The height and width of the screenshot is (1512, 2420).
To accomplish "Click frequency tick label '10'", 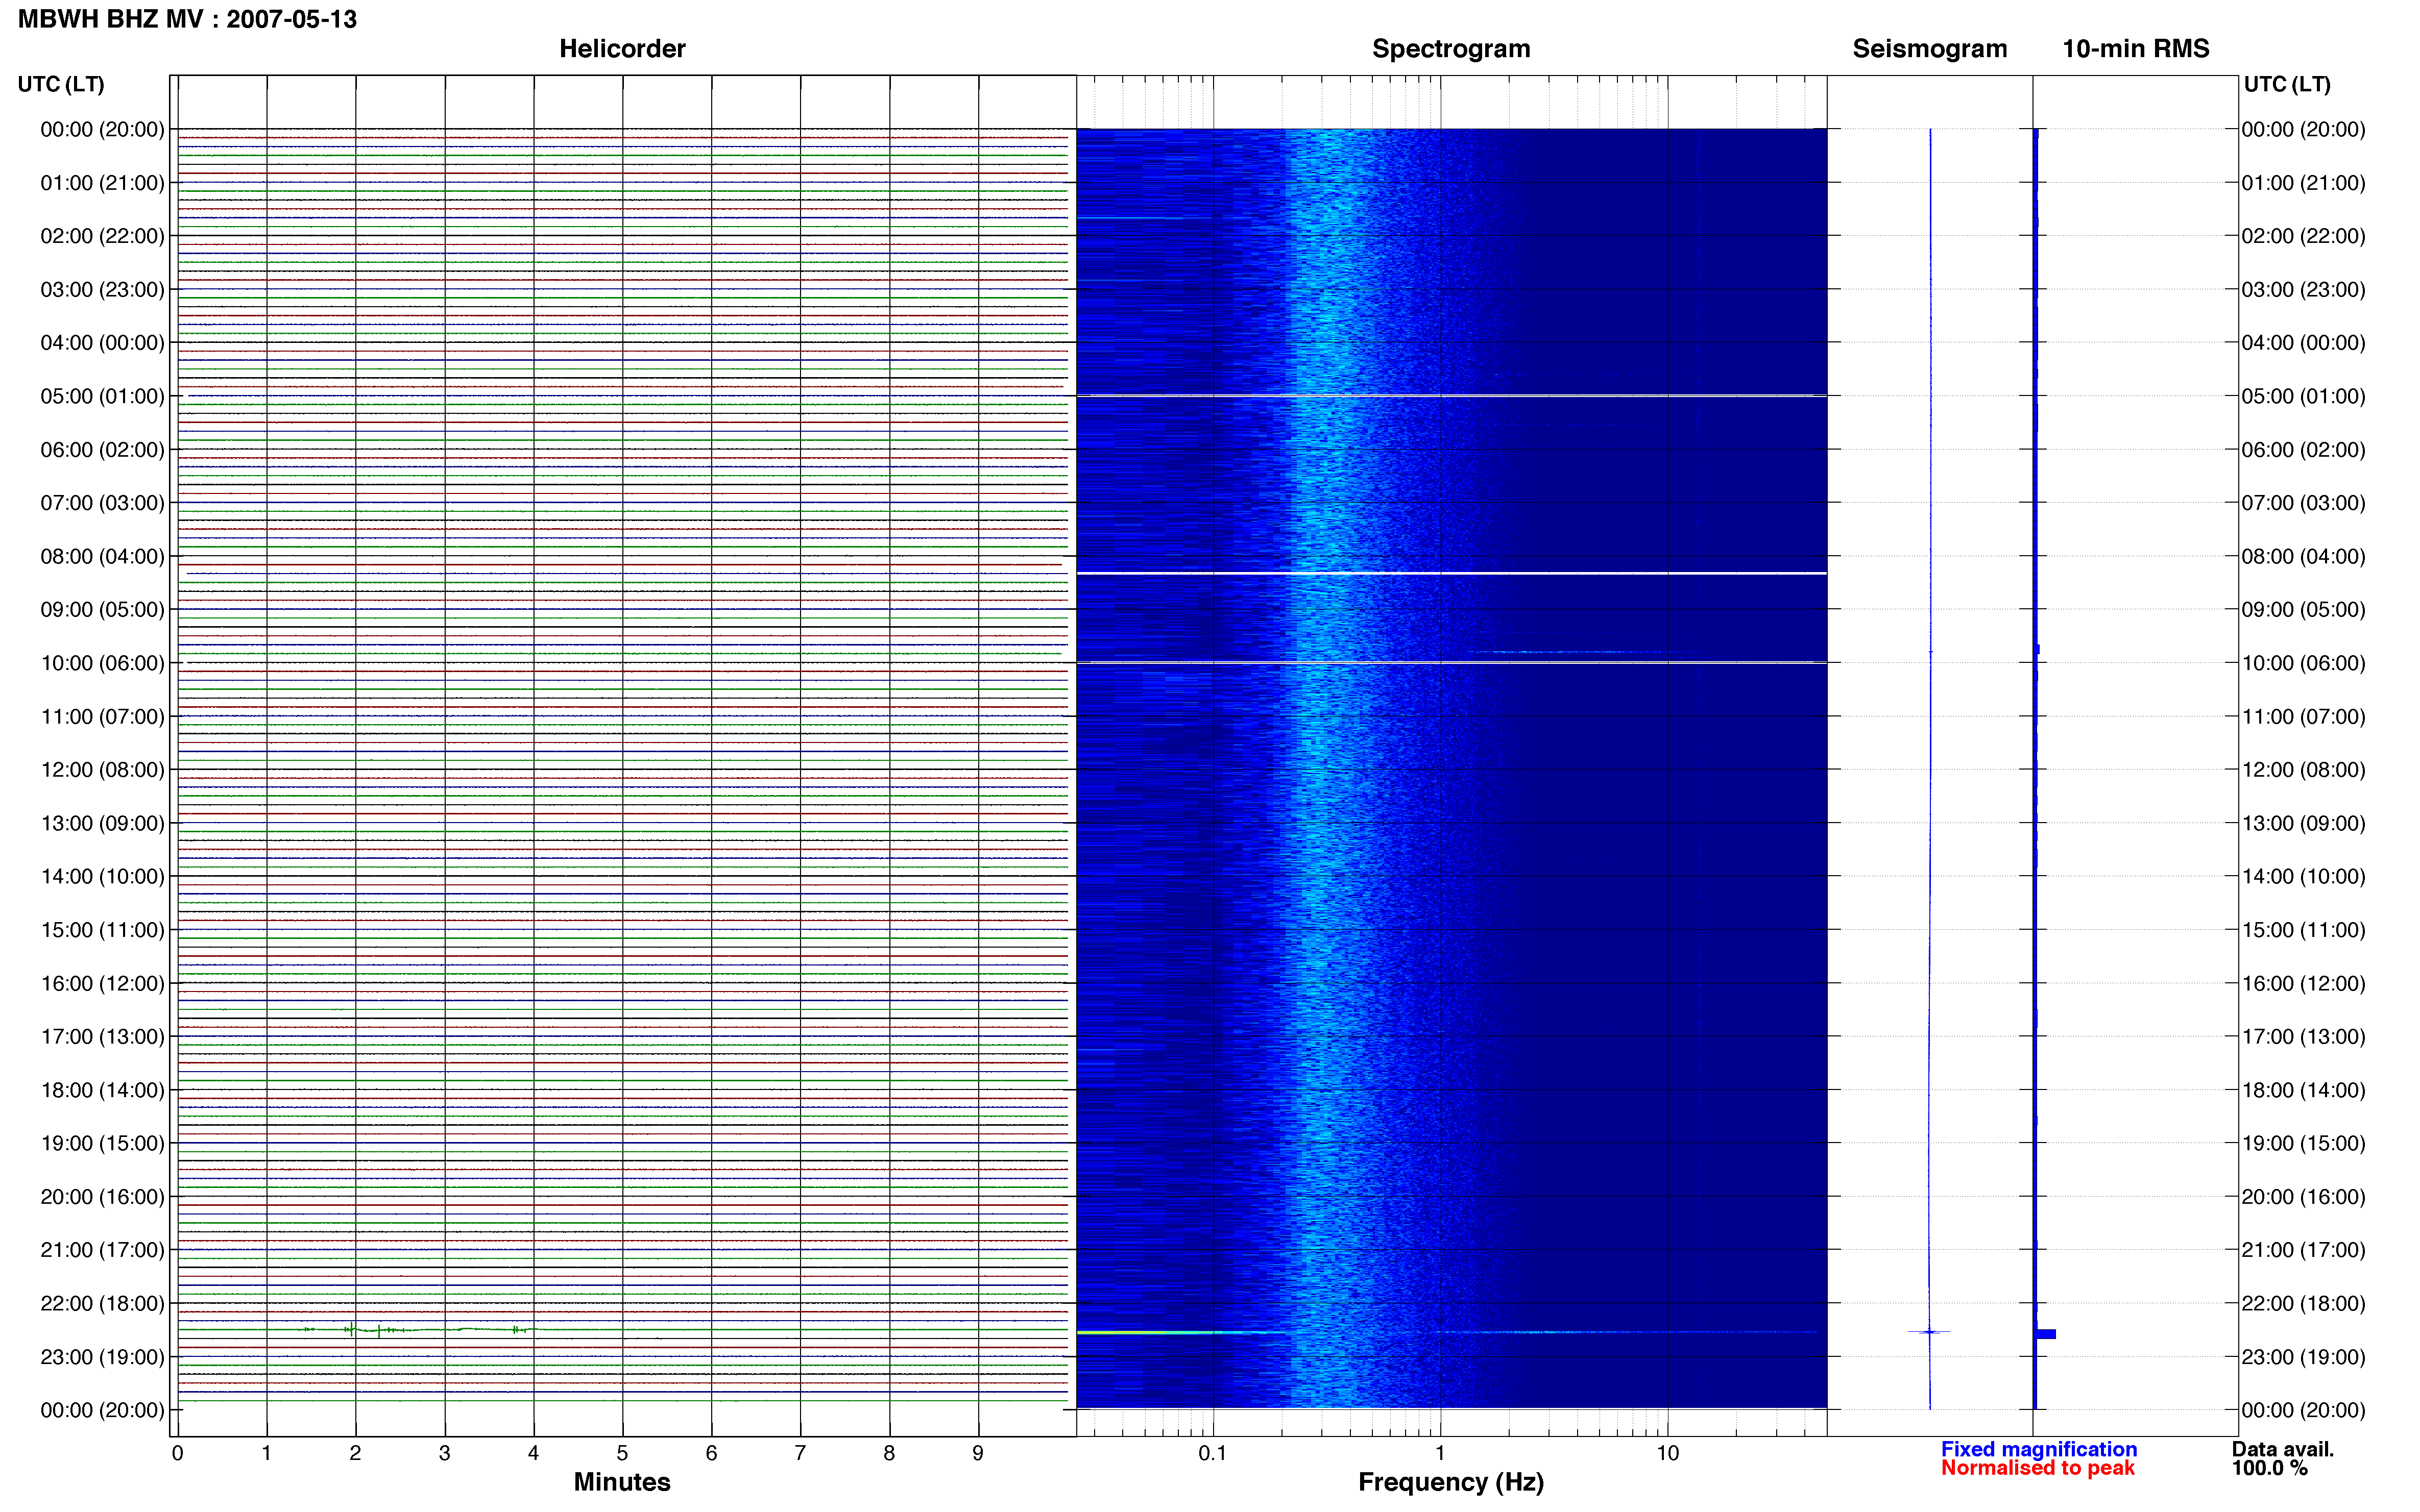I will (x=1667, y=1453).
